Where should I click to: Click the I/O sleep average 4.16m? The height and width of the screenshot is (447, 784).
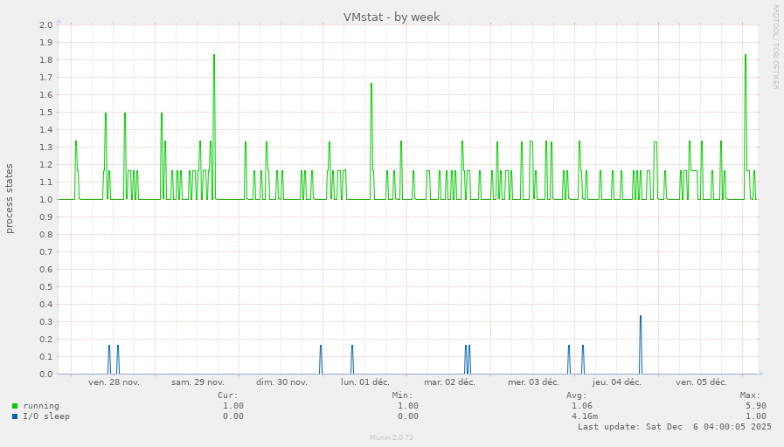(x=585, y=416)
